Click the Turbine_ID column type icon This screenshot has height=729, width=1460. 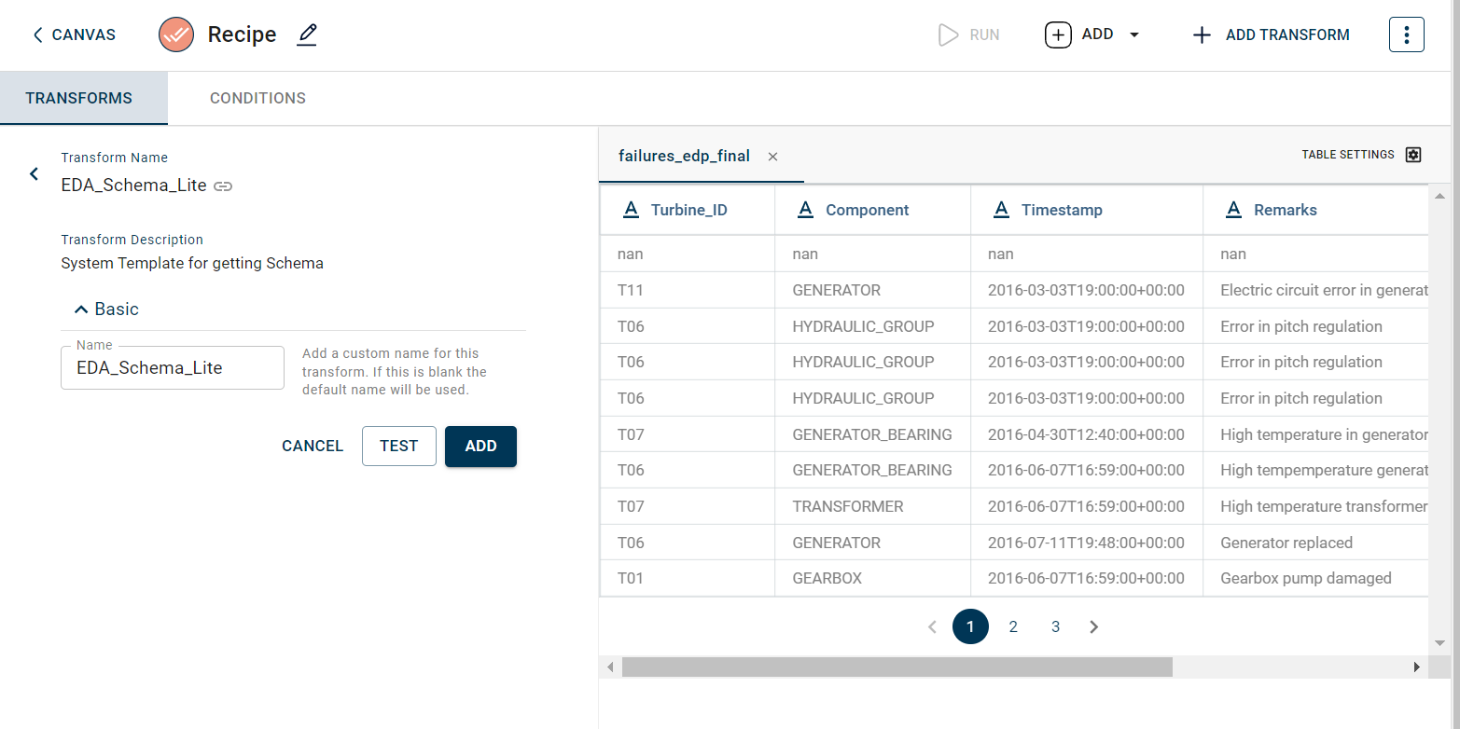[x=631, y=210]
